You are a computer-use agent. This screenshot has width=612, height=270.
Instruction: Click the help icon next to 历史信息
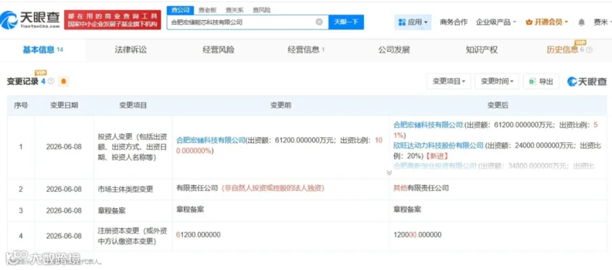tap(590, 50)
